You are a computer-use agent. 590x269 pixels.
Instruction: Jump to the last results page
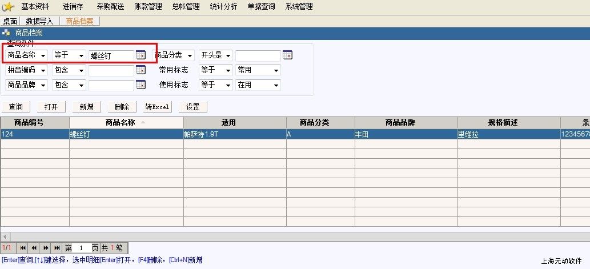(x=57, y=248)
